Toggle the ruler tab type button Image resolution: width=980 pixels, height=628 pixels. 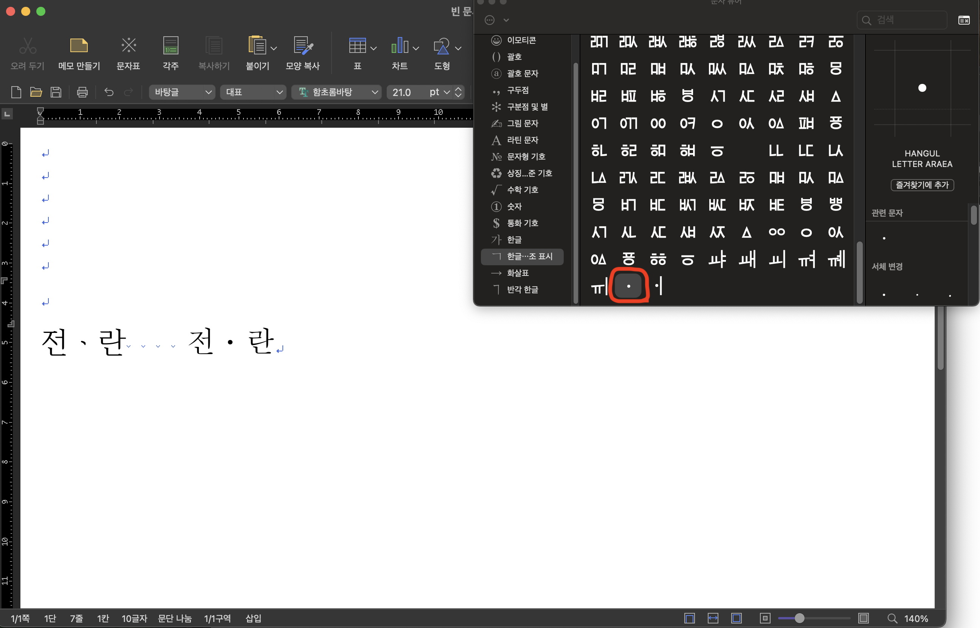[7, 114]
